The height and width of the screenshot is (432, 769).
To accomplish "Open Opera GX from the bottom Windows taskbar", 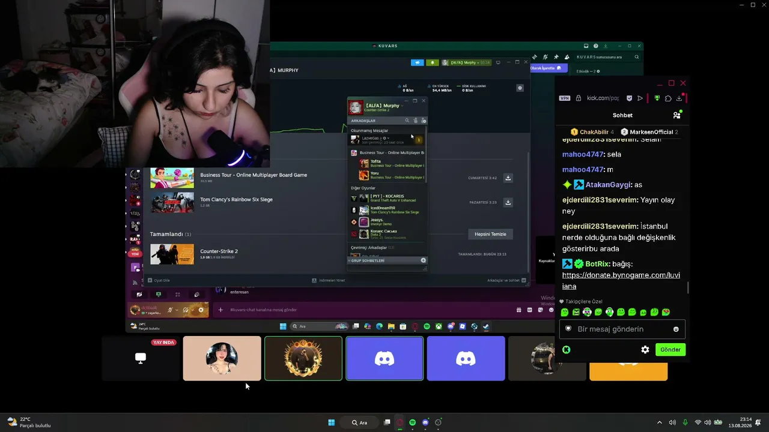I will point(400,422).
